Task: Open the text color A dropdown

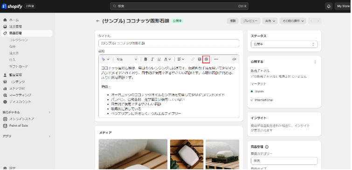Action: pyautogui.click(x=167, y=59)
